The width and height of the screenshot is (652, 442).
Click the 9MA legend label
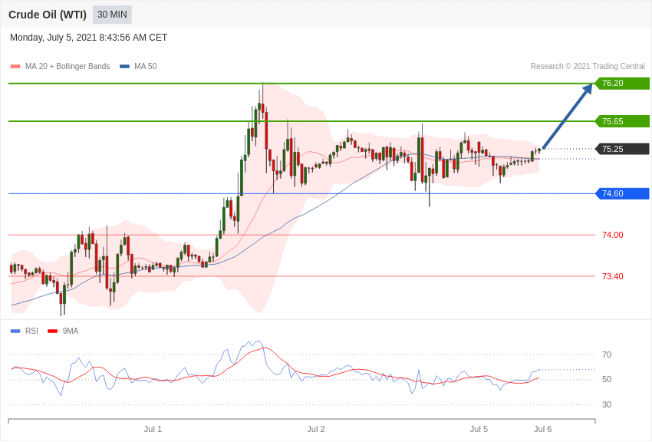[x=71, y=331]
